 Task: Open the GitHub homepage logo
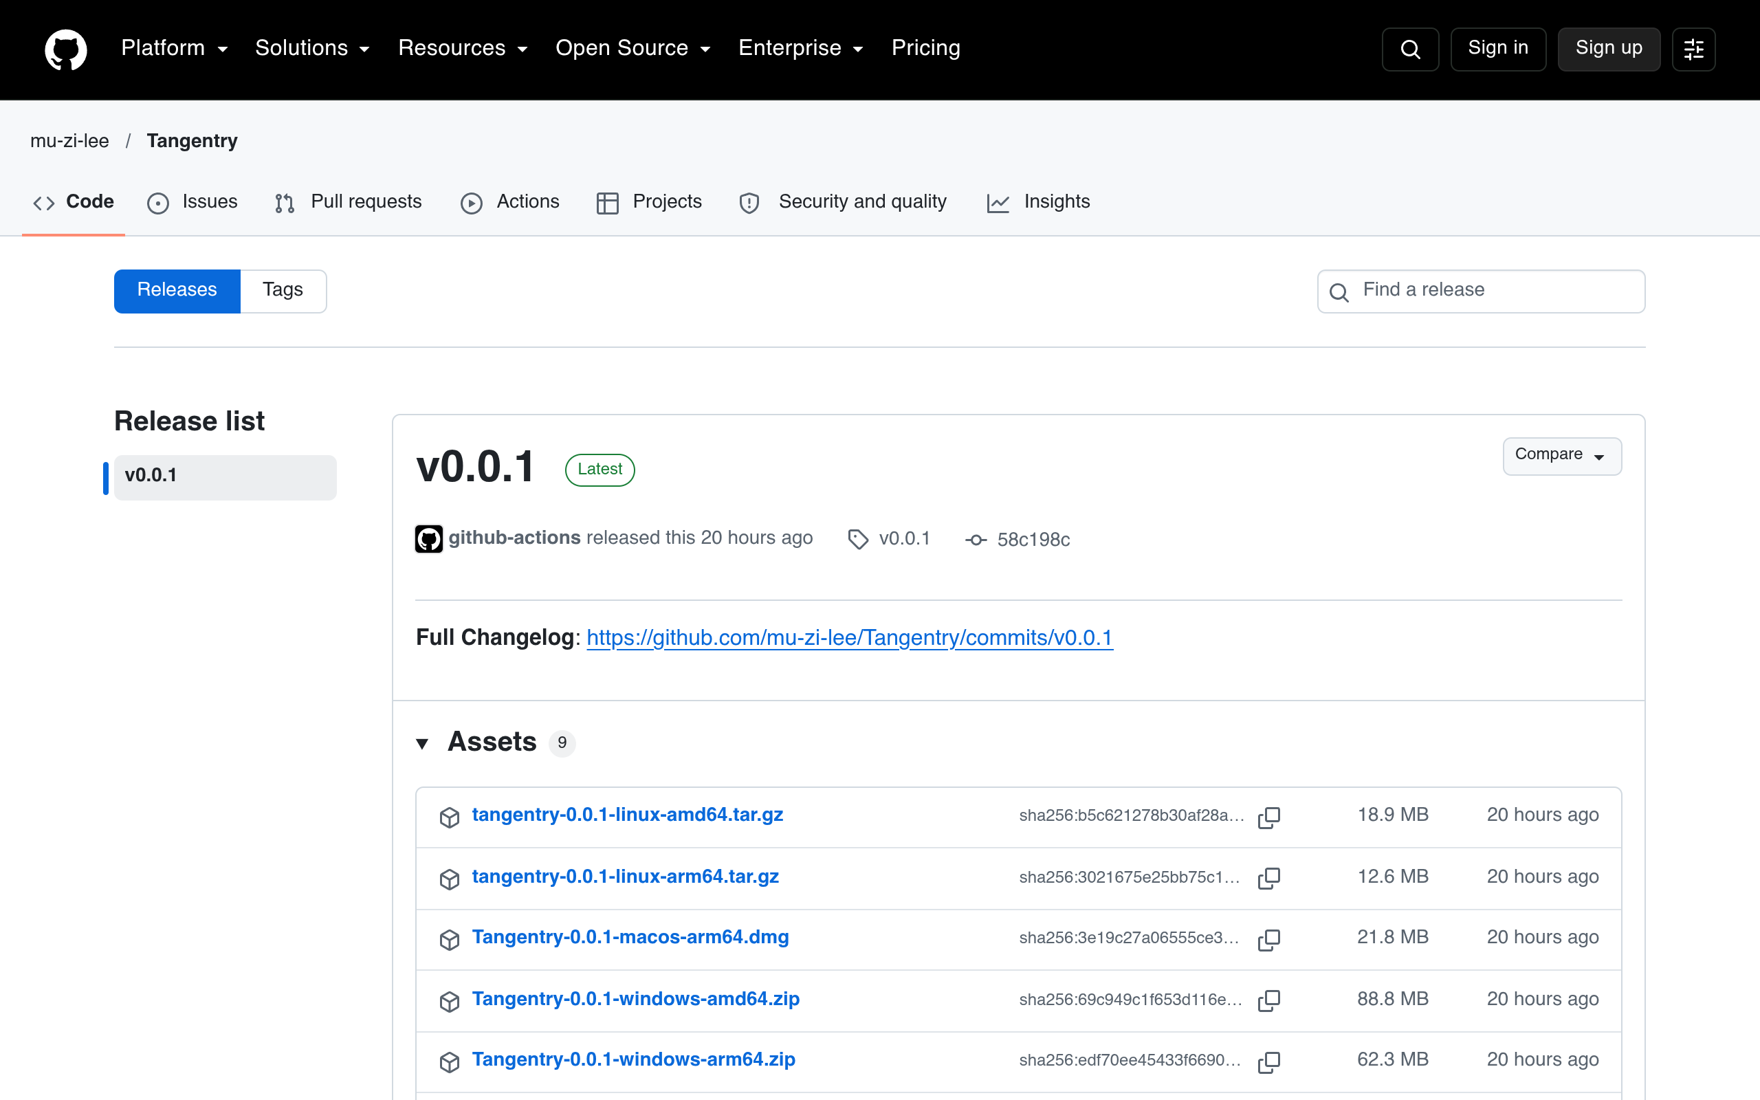tap(65, 49)
